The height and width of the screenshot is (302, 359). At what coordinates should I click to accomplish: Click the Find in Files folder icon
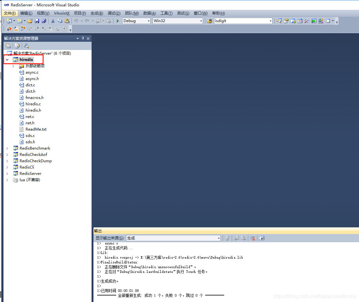pos(209,21)
